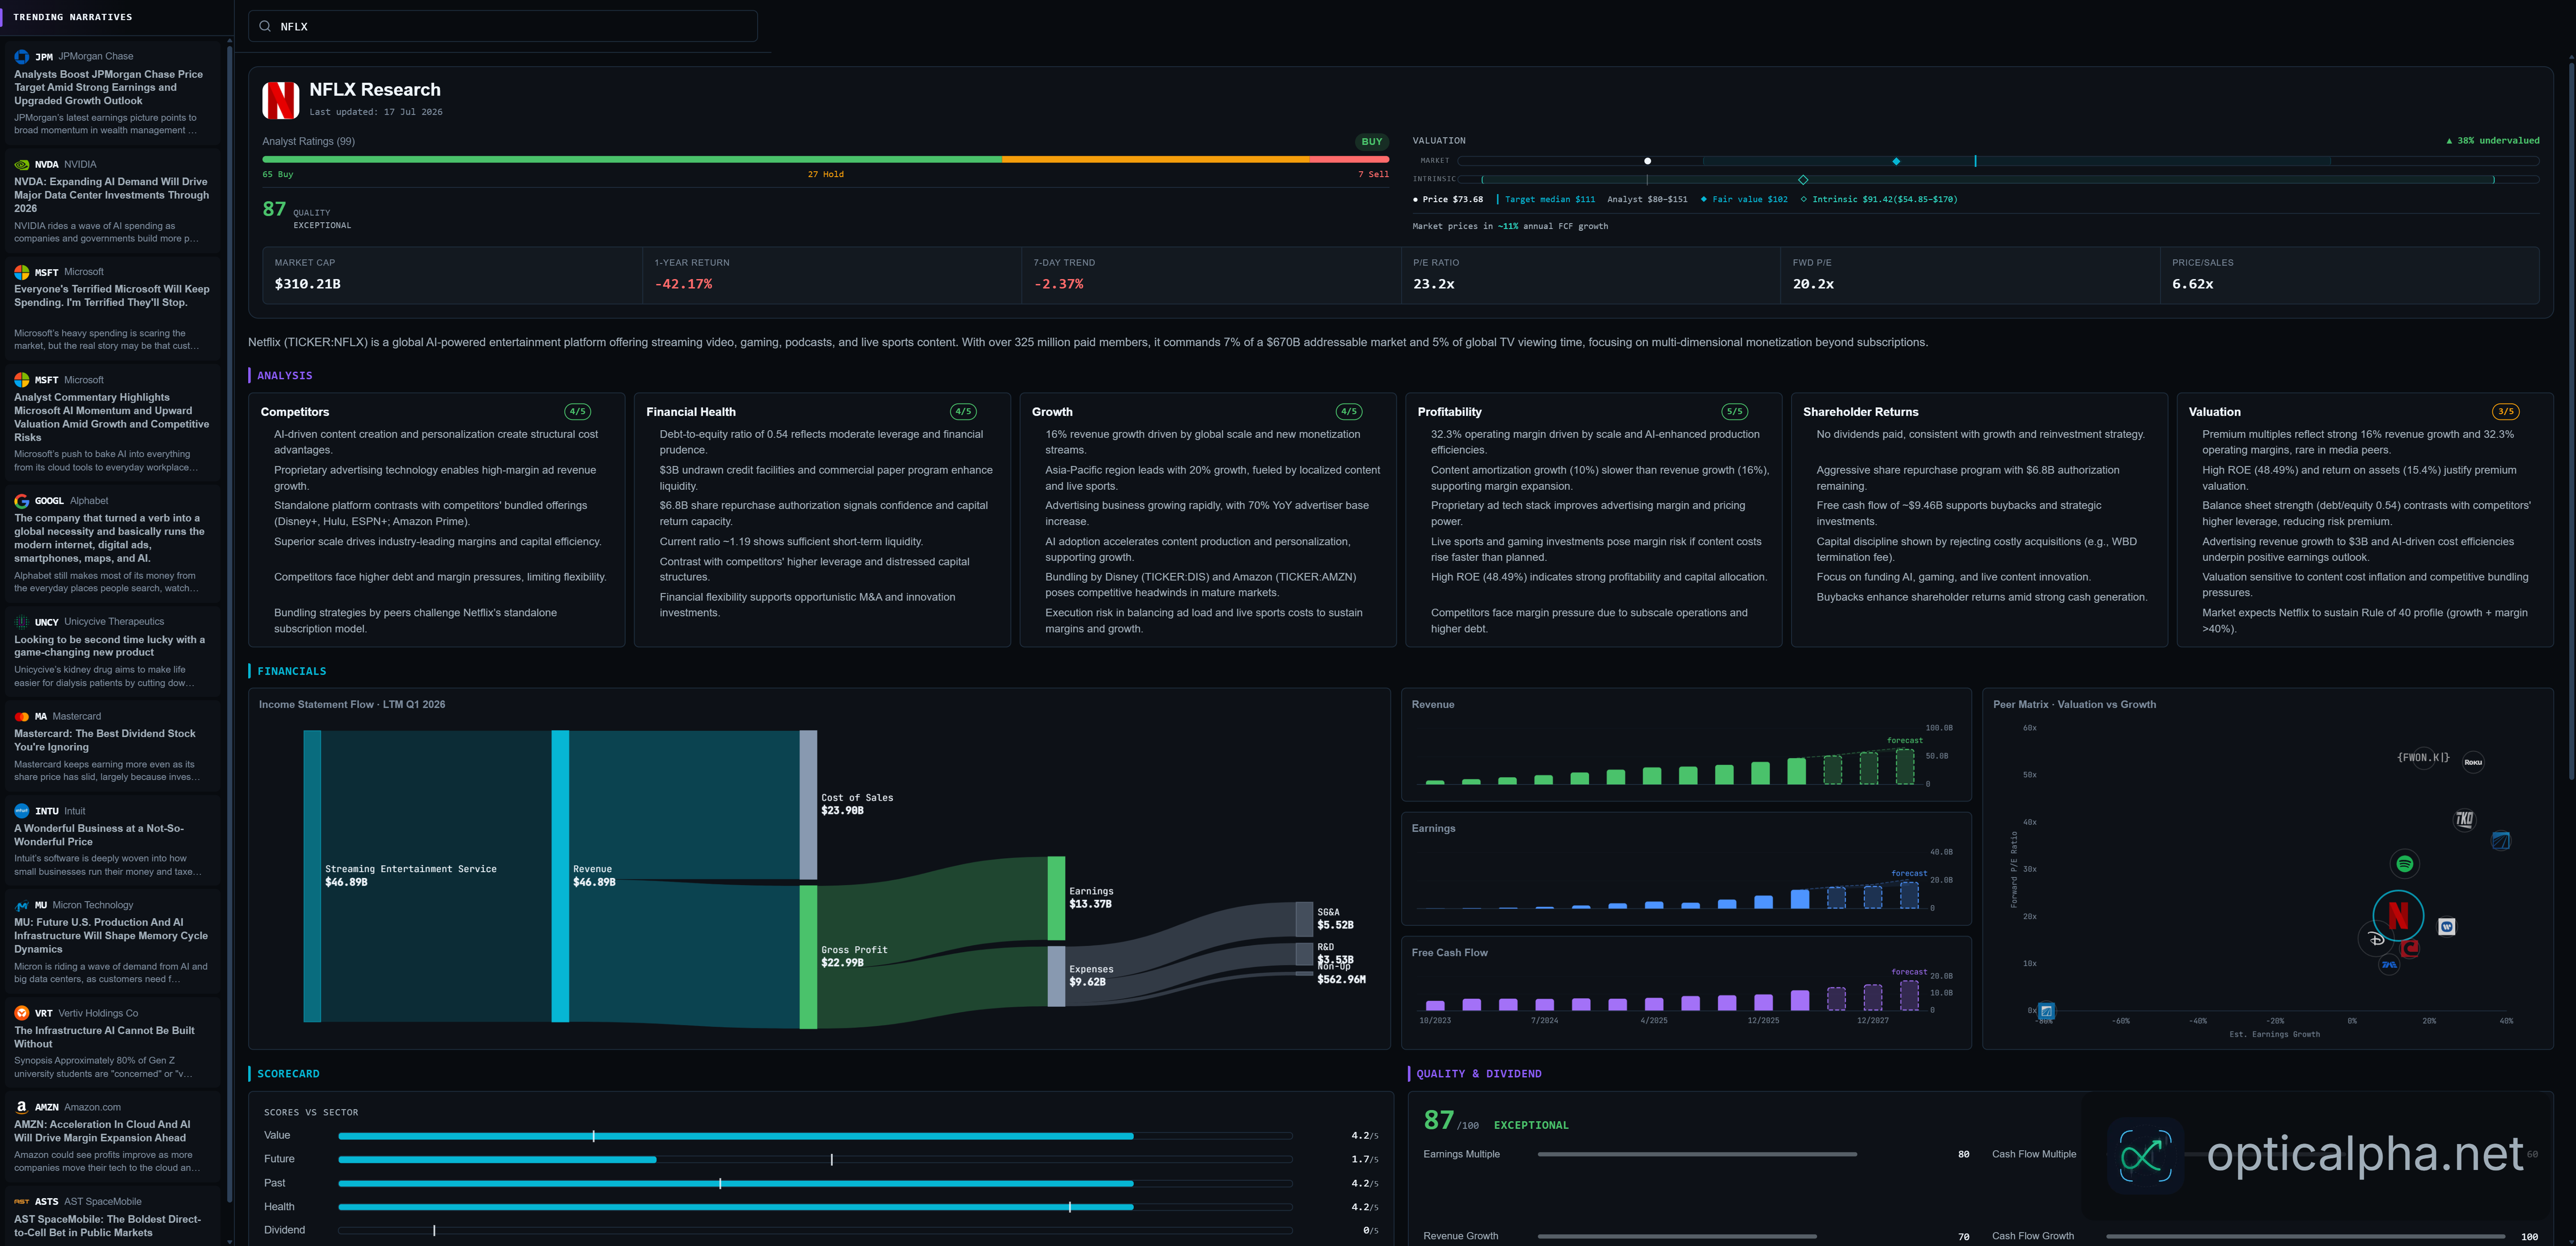Open NVDA Expanding AI Demand article
The width and height of the screenshot is (2576, 1246).
111,195
